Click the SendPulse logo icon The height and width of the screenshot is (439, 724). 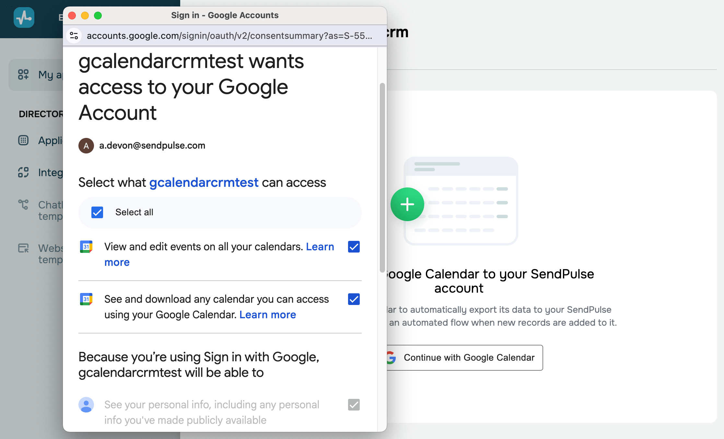pyautogui.click(x=24, y=17)
